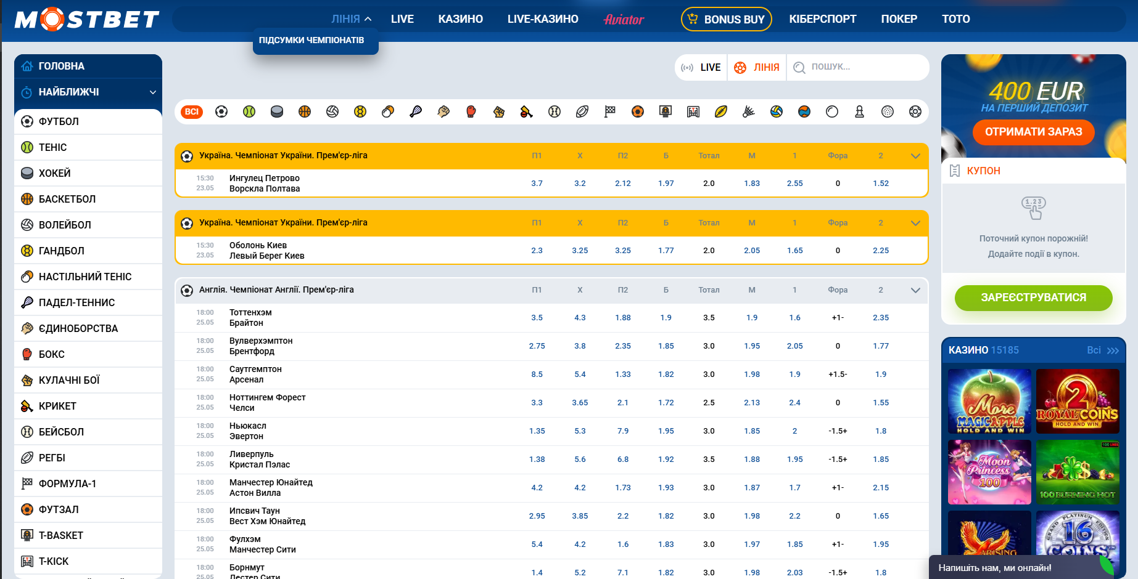
Task: Select the checkered flag Formula-1 filter icon
Action: 610,111
